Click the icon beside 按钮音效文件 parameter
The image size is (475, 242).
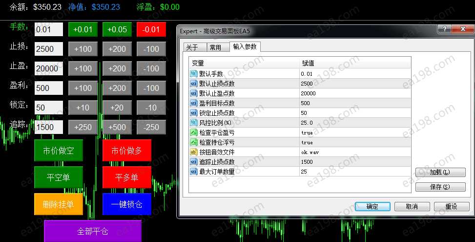pyautogui.click(x=193, y=152)
